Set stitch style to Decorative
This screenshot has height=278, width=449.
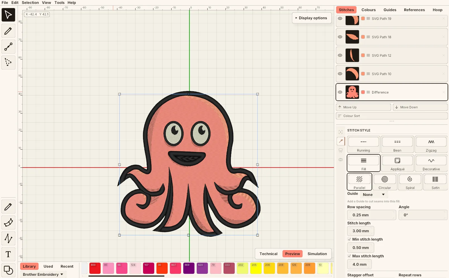pos(431,163)
